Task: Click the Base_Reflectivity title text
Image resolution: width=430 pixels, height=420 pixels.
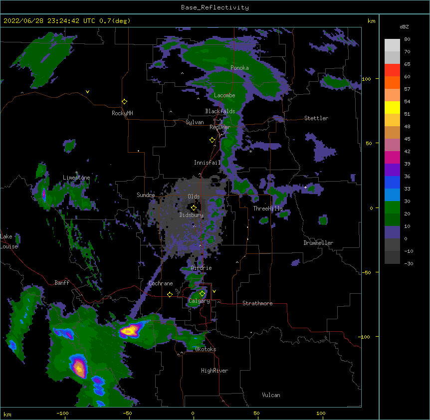Action: 215,7
